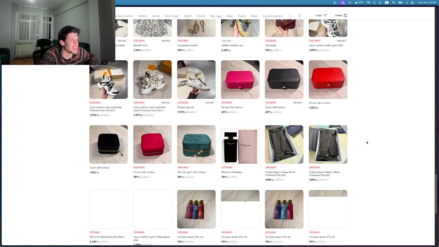Open macOS Control Center icon
The image size is (439, 247).
point(413,2)
